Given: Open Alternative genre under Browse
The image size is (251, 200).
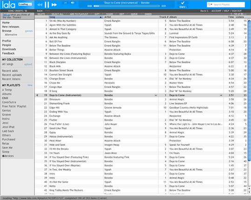Looking at the screenshot, I should [x=11, y=35].
